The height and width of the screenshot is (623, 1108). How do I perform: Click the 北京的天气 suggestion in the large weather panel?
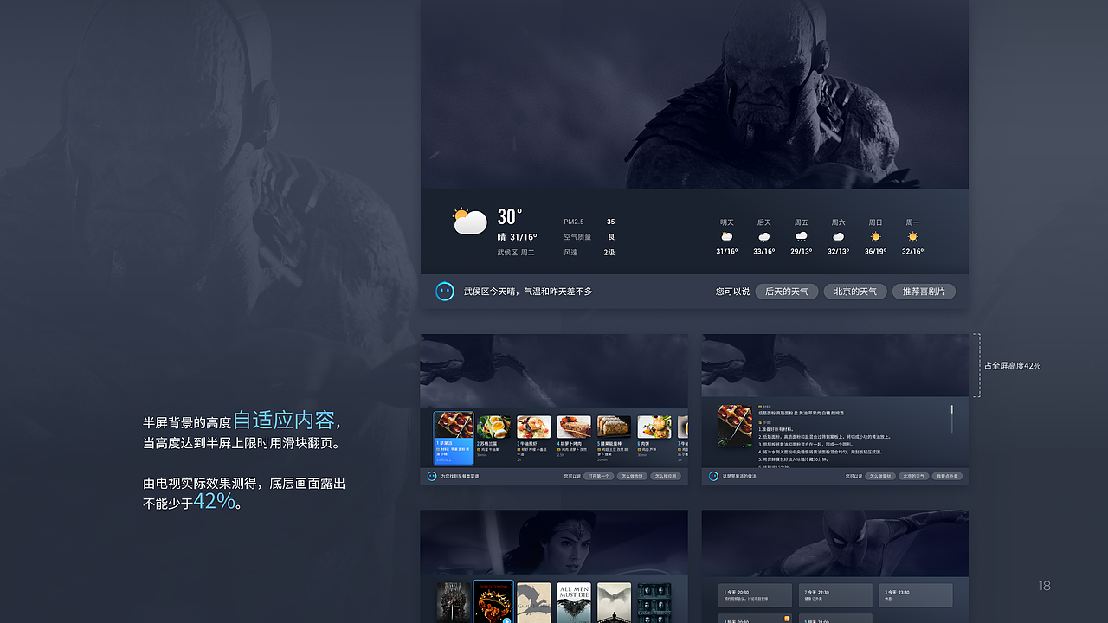coord(855,292)
